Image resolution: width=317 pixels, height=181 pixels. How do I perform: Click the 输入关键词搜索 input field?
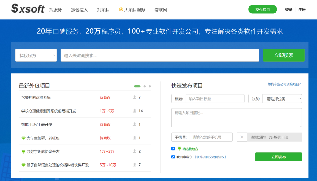click(x=160, y=55)
